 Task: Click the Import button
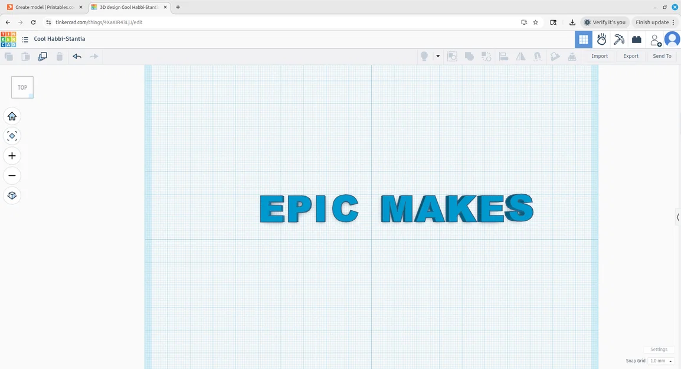click(x=600, y=56)
